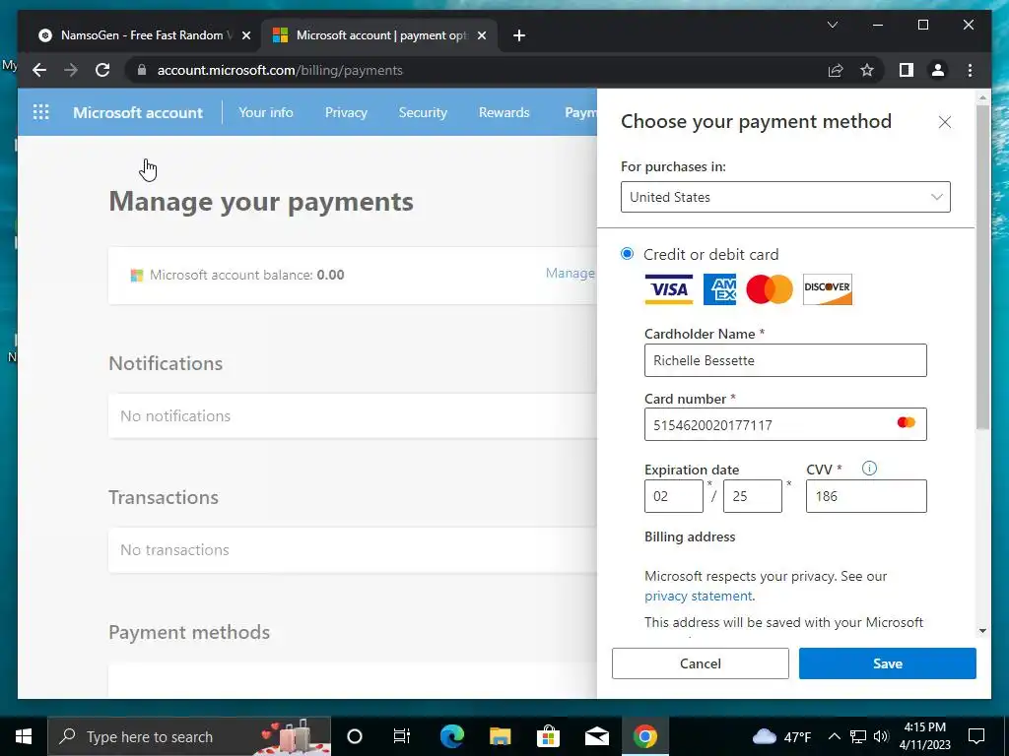Image resolution: width=1009 pixels, height=756 pixels.
Task: Open Microsoft Store from taskbar
Action: (548, 736)
